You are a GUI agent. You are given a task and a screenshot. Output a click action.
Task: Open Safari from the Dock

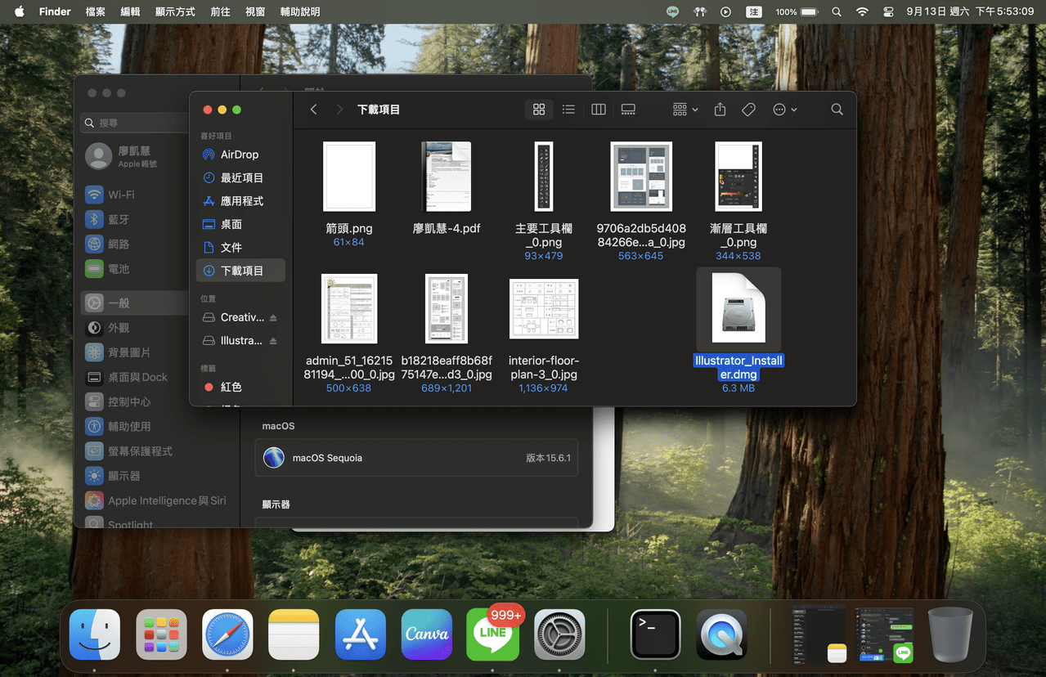coord(227,634)
